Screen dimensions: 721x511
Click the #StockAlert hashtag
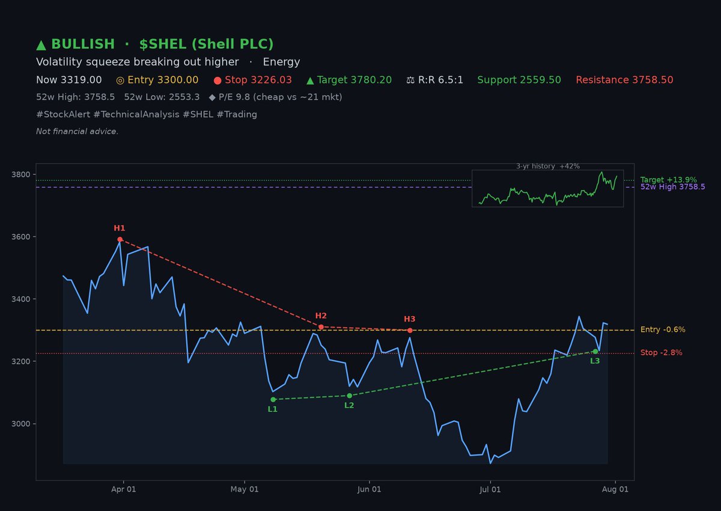pyautogui.click(x=63, y=114)
